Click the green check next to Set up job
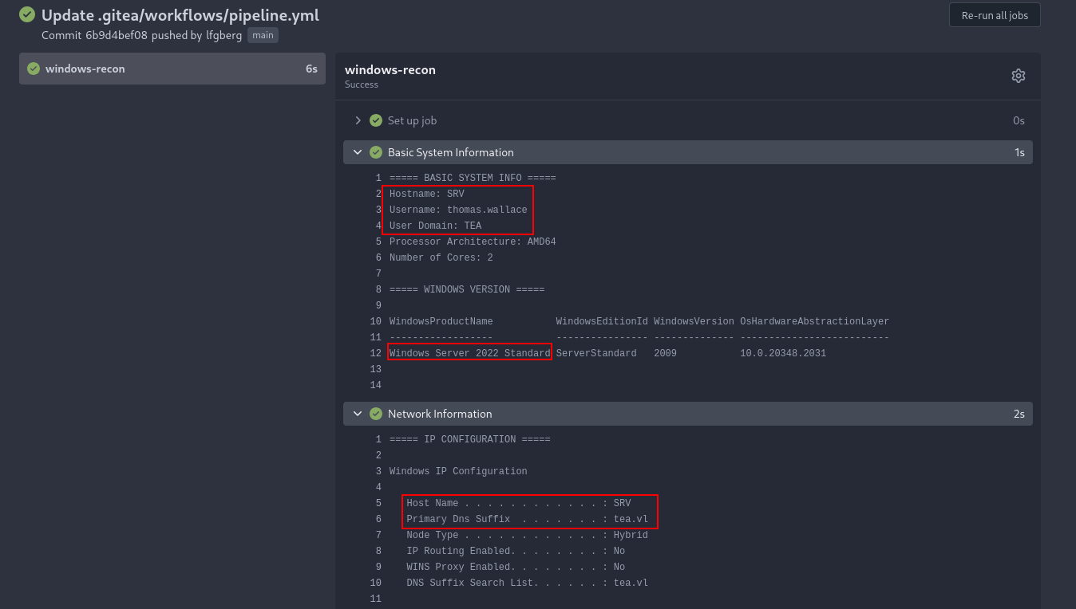1076x609 pixels. (x=375, y=120)
